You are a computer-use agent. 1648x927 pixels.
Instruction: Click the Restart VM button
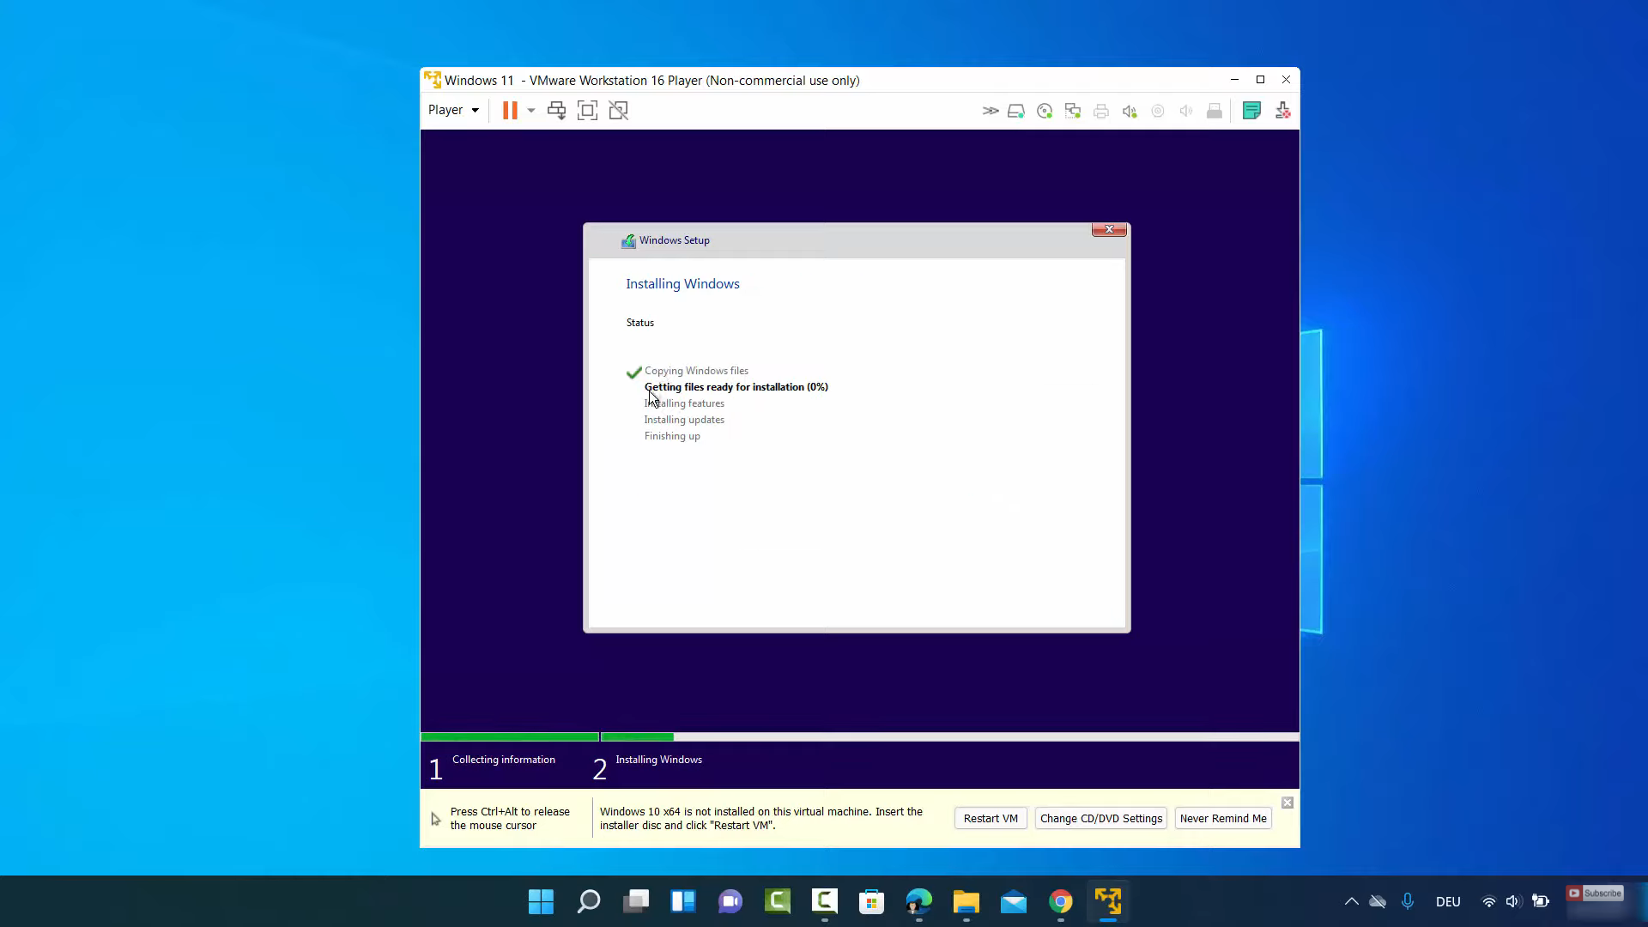[991, 818]
